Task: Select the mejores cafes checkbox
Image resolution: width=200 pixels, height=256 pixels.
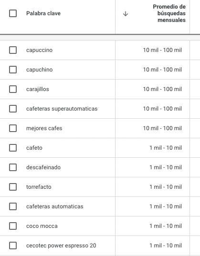Action: [x=13, y=128]
